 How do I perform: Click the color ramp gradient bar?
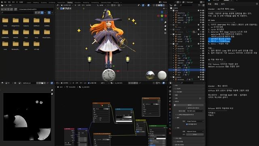click(x=124, y=117)
